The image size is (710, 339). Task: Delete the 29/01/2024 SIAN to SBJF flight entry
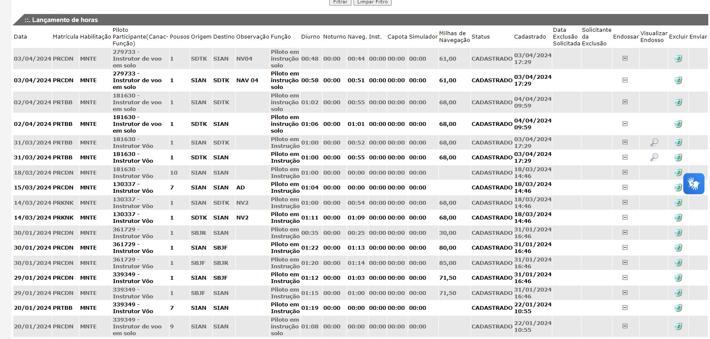pyautogui.click(x=678, y=278)
